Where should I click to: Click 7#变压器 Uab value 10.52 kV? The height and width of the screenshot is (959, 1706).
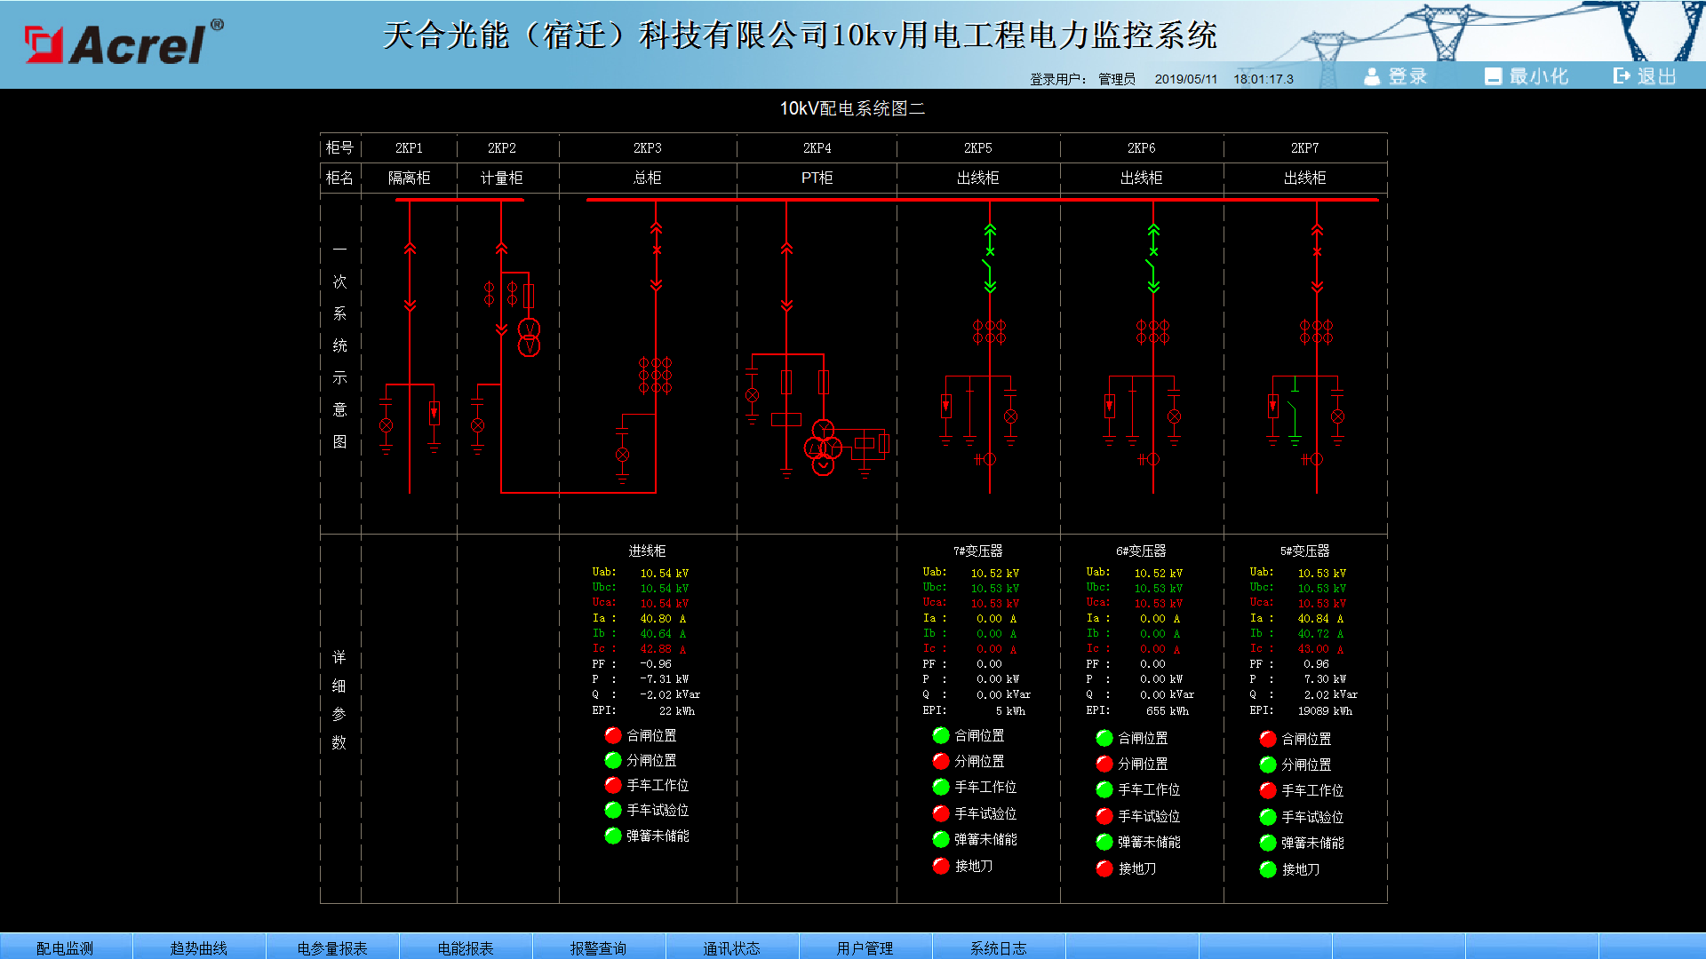click(x=994, y=574)
